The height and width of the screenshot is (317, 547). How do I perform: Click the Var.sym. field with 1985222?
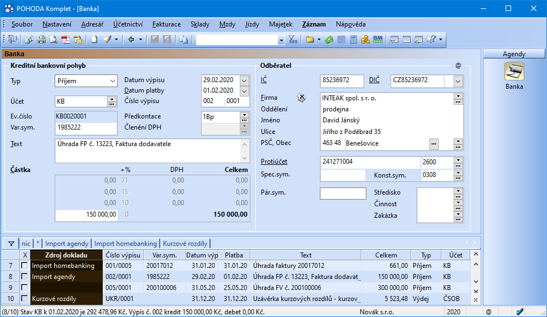click(86, 128)
